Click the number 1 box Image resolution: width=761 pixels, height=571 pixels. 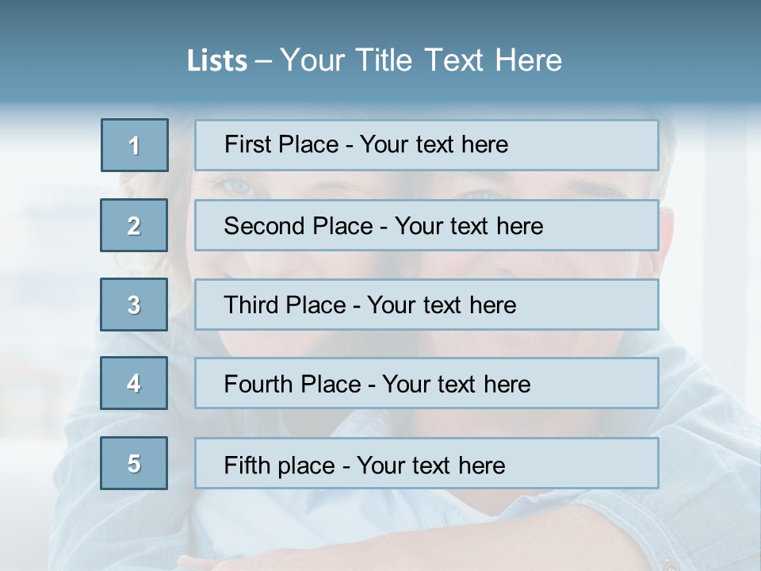click(x=135, y=145)
